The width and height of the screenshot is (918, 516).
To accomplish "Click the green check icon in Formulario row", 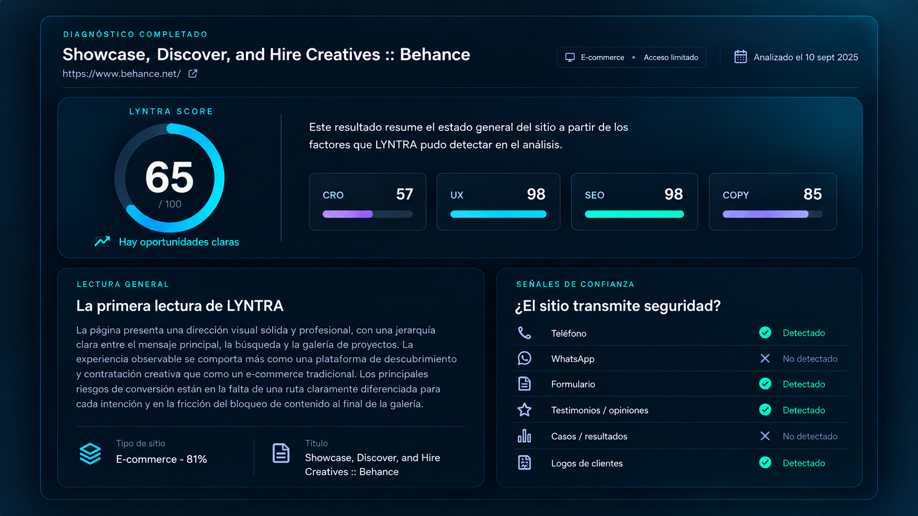I will (x=765, y=384).
